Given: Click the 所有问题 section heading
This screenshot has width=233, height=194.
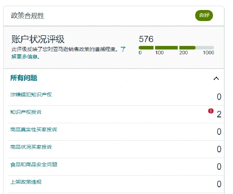Looking at the screenshot, I should pyautogui.click(x=24, y=78).
